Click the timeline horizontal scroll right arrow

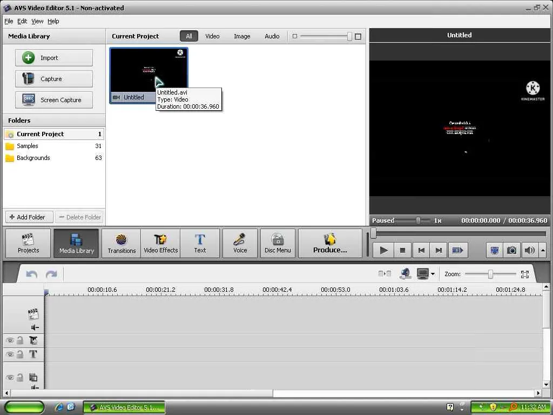[538, 393]
